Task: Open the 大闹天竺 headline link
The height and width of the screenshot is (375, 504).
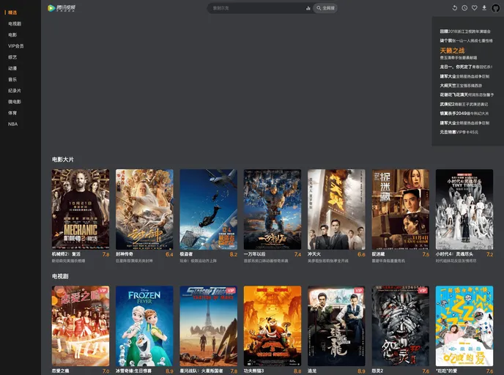Action: tap(461, 86)
